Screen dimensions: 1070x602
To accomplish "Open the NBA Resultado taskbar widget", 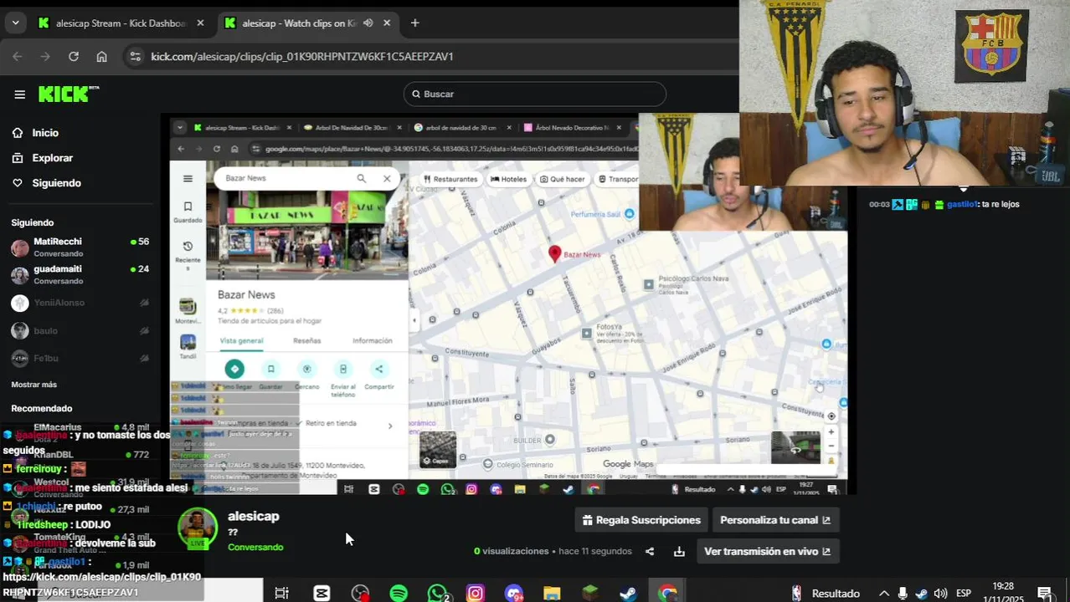I will pos(826,593).
